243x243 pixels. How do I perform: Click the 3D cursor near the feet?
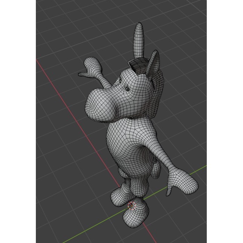(132, 206)
